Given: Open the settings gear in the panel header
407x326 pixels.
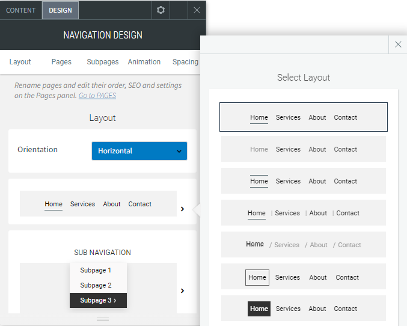Looking at the screenshot, I should click(161, 10).
